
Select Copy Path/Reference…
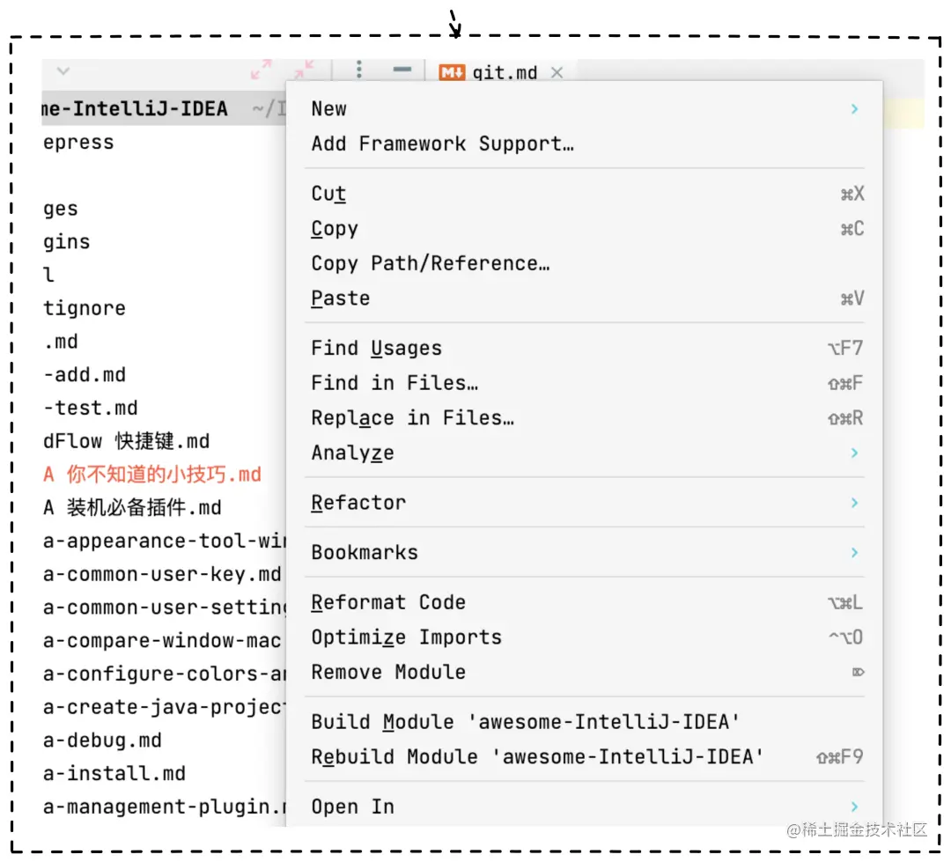click(x=585, y=263)
